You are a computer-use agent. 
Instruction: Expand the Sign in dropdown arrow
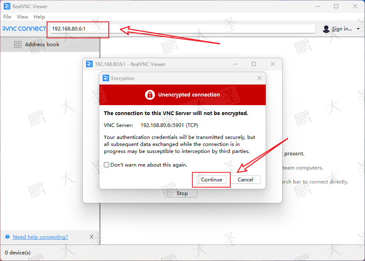tap(358, 29)
